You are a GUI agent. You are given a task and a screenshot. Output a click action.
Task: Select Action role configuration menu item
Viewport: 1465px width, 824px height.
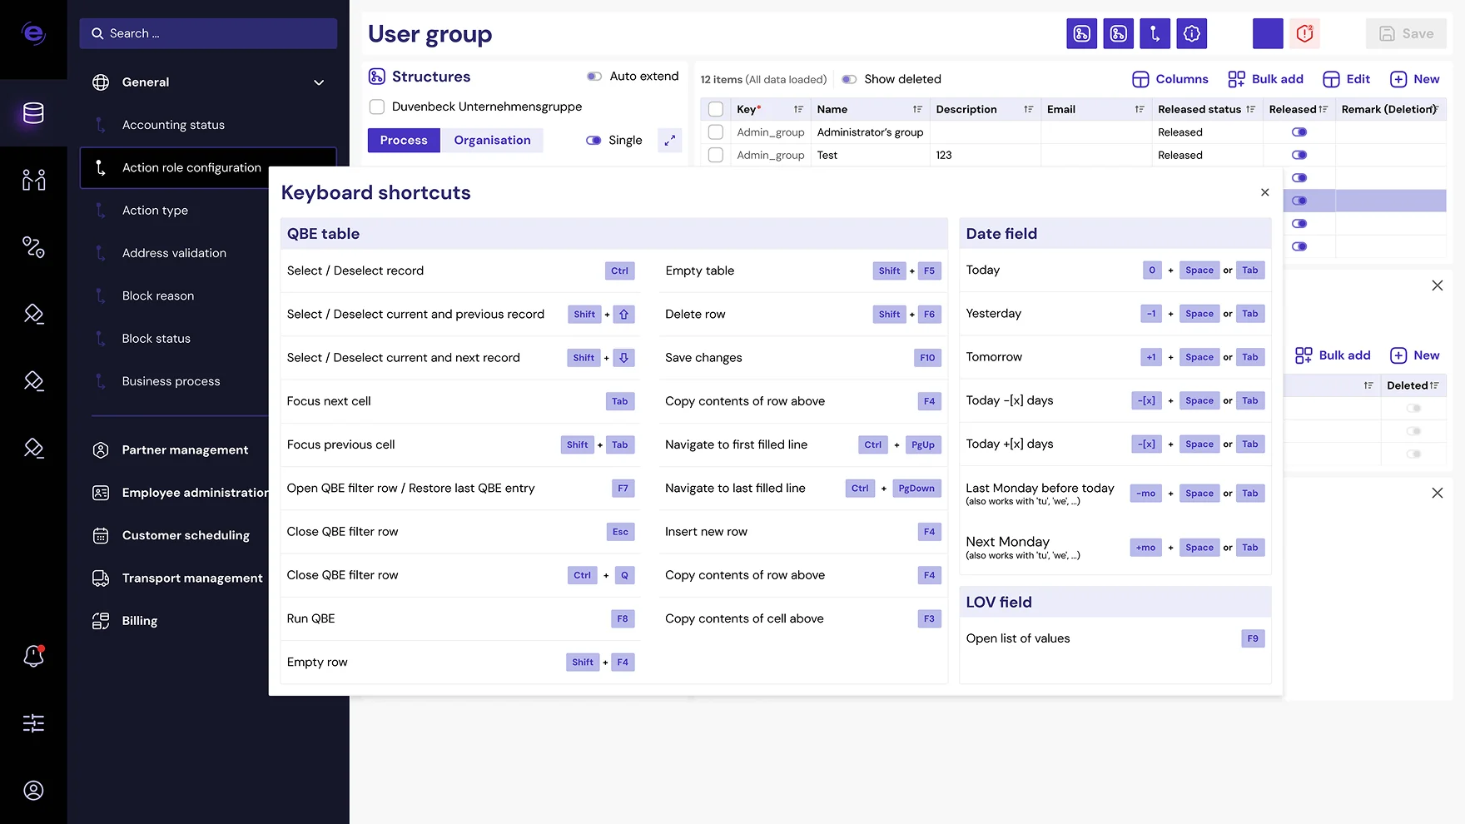point(208,167)
